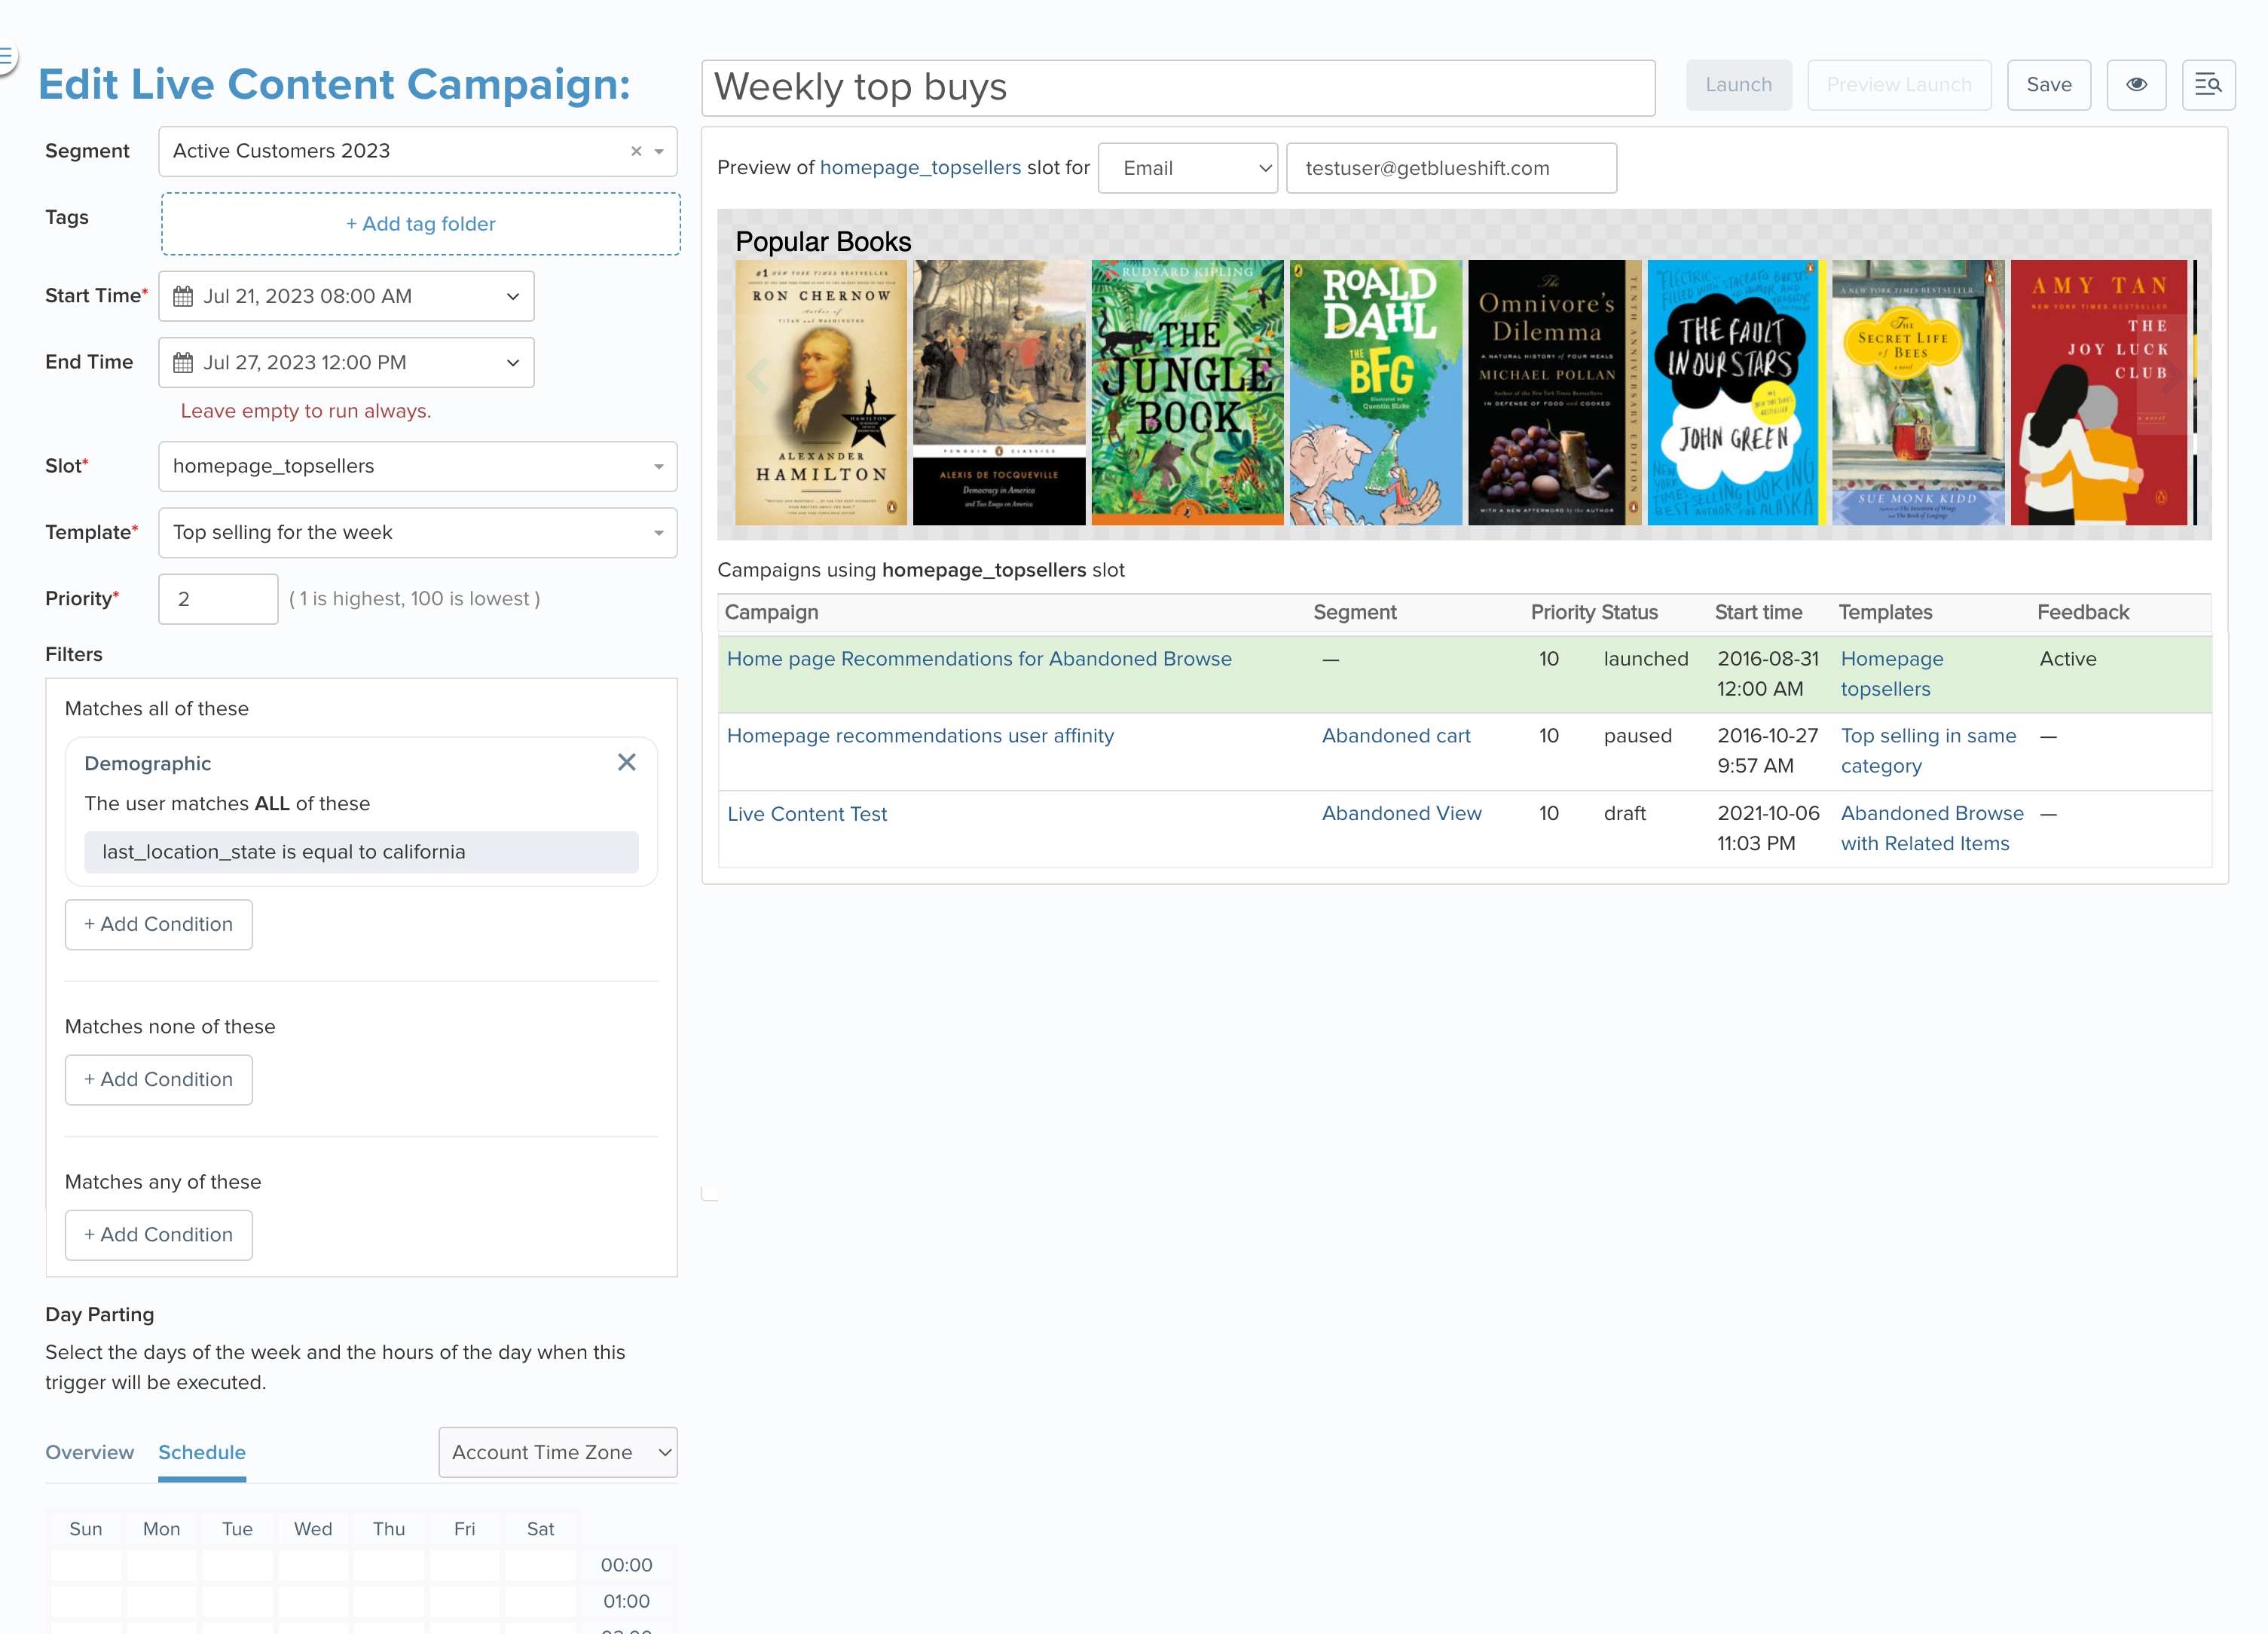
Task: Click the Roald Dahl BFG cover
Action: click(x=1376, y=392)
